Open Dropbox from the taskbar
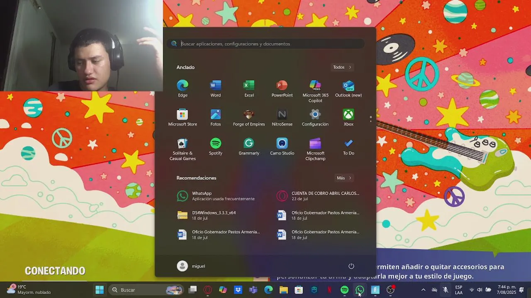 point(238,290)
